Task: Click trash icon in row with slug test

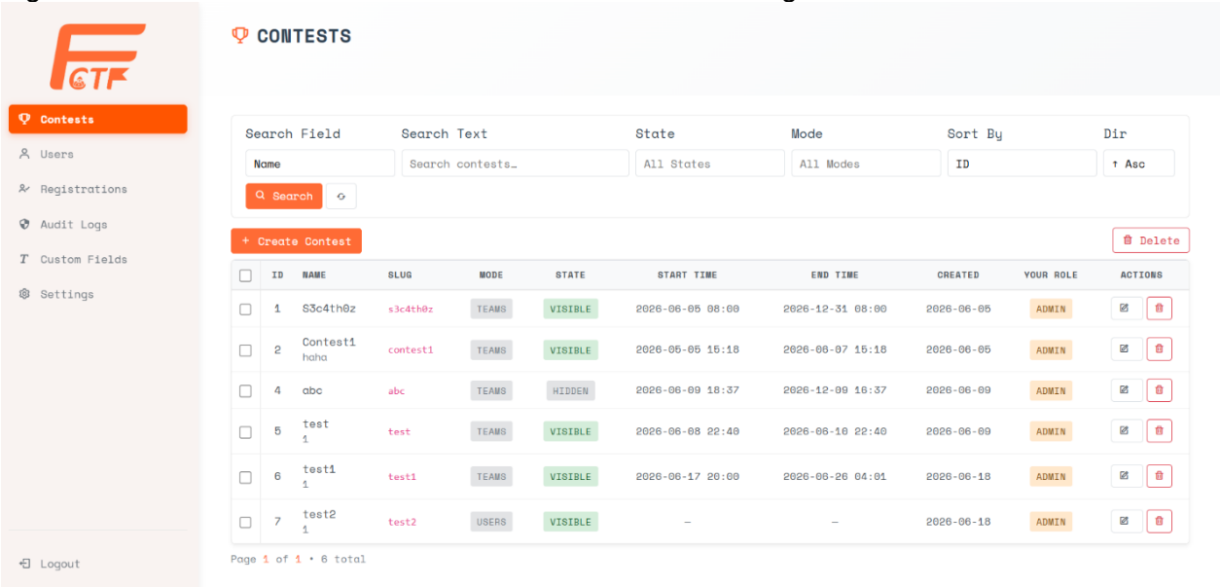Action: click(x=1159, y=431)
